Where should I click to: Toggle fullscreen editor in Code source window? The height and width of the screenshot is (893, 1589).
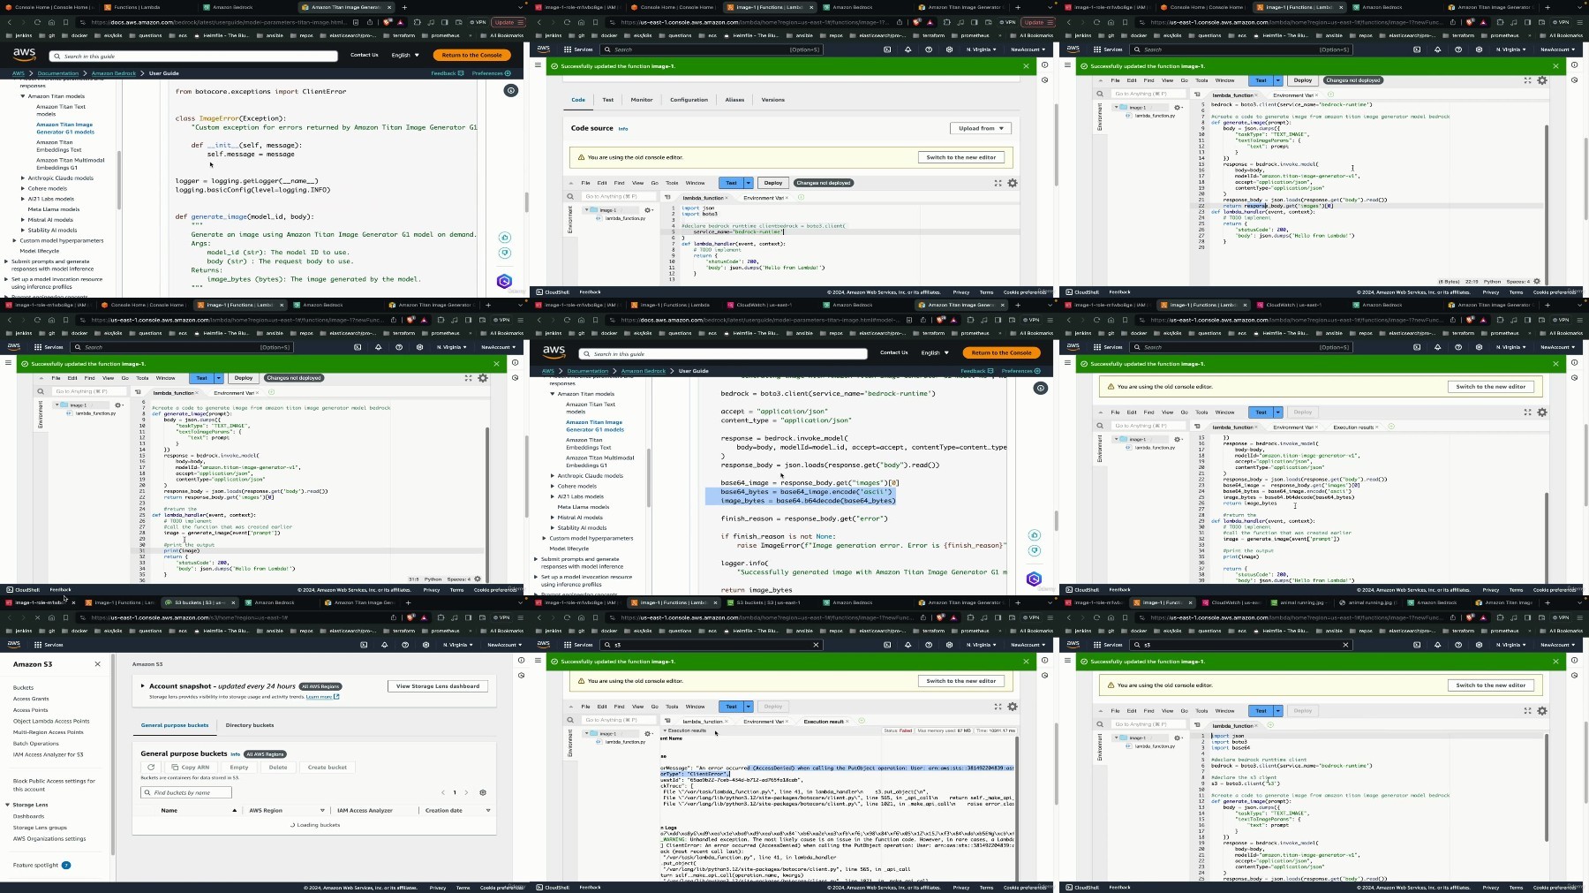[998, 183]
